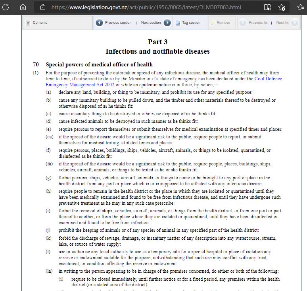Click paragraph (k) discharge of sewage text
307x291 pixels.
[x=167, y=241]
